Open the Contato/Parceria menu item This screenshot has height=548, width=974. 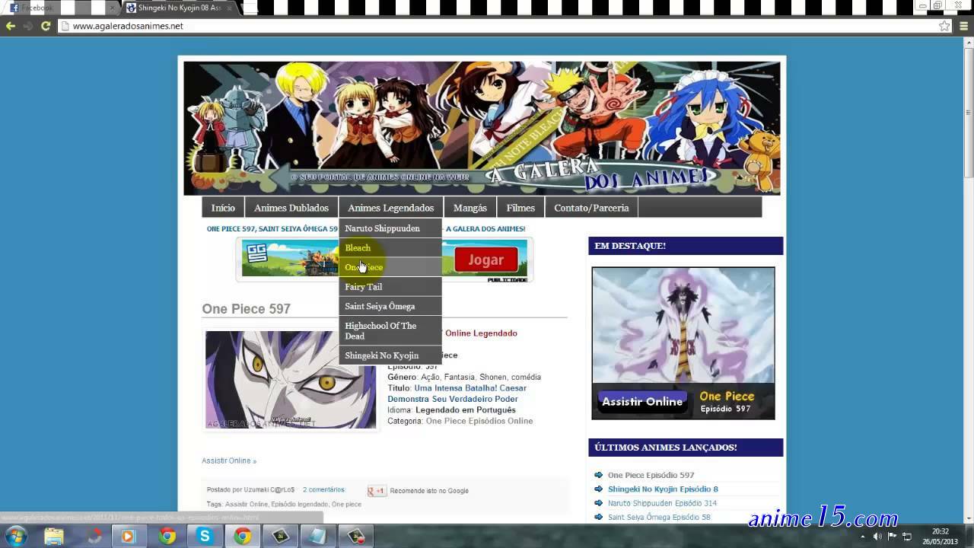(x=591, y=208)
